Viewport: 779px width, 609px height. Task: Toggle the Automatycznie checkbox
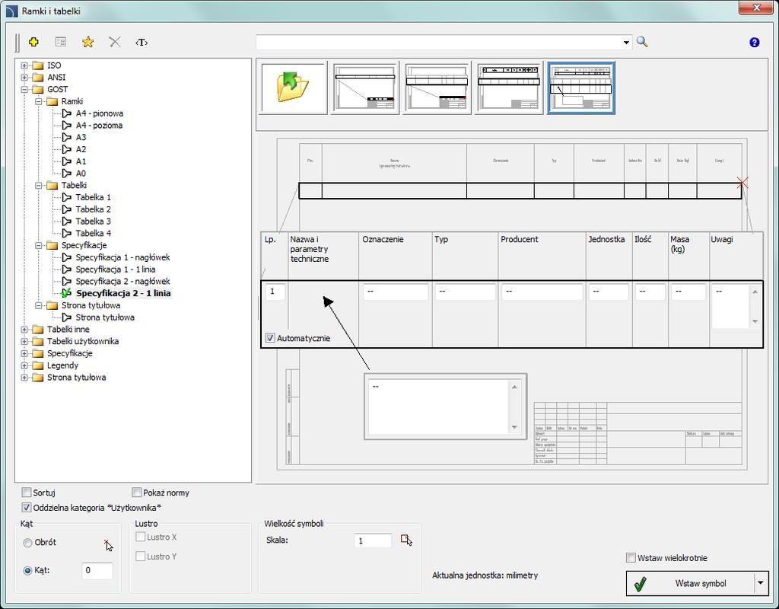coord(270,338)
